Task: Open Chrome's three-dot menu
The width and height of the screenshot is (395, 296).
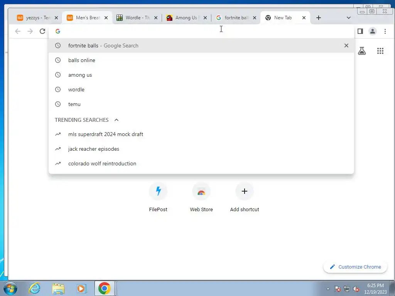Action: (385, 31)
